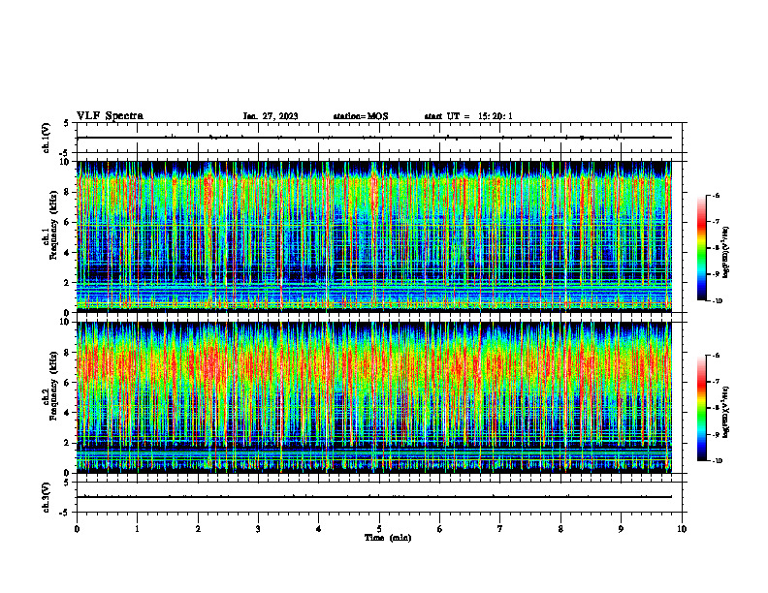Screen dimensions: 768x593
Task: Click the time axis tick label "4"
Action: click(x=319, y=529)
